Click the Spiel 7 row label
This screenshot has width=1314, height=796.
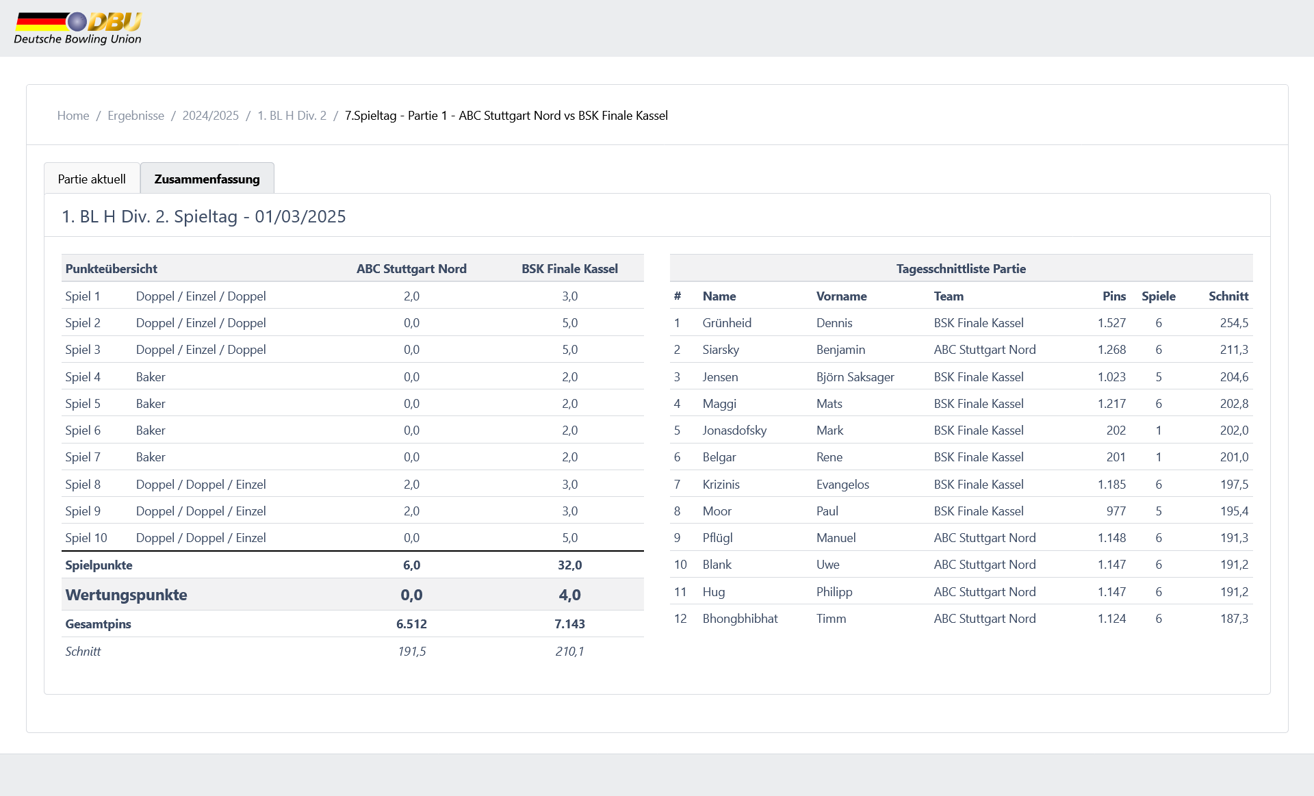pyautogui.click(x=83, y=457)
